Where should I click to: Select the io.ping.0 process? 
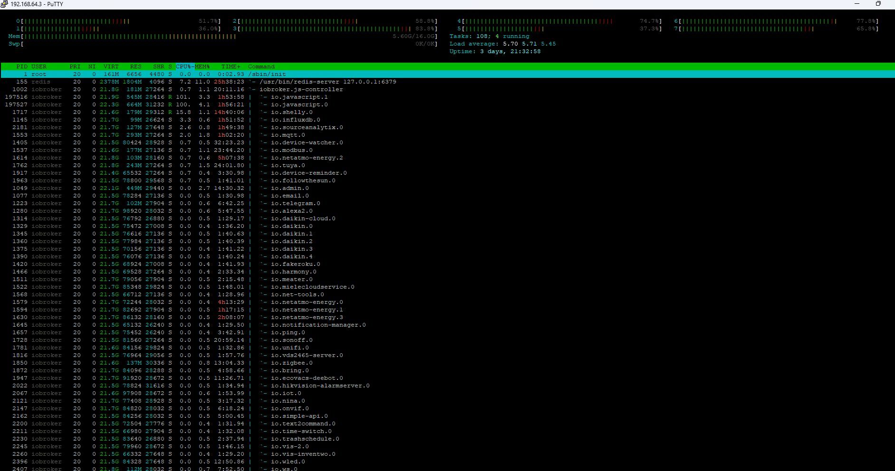pyautogui.click(x=447, y=332)
